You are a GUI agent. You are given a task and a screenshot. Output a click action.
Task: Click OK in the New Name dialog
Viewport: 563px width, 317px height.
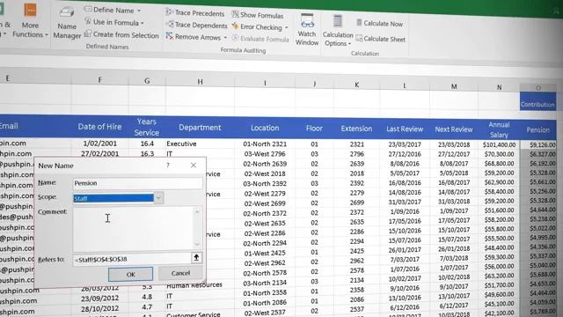(x=131, y=274)
